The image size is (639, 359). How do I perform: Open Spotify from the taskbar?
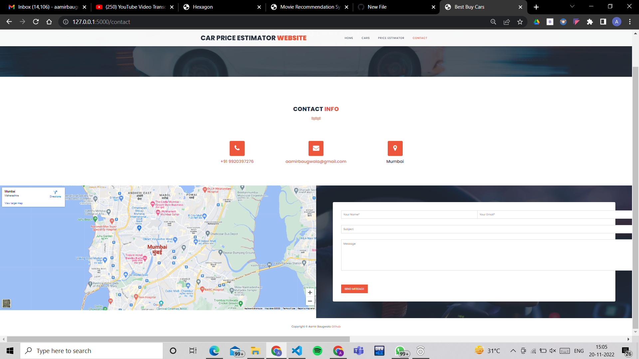(x=318, y=350)
